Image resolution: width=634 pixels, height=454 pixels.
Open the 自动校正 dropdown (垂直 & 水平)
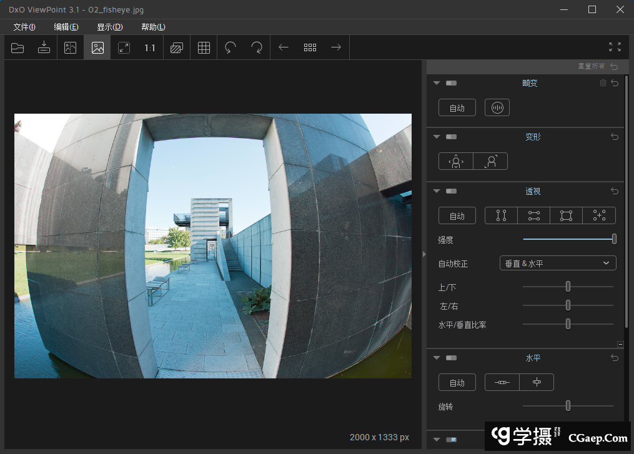pos(558,264)
